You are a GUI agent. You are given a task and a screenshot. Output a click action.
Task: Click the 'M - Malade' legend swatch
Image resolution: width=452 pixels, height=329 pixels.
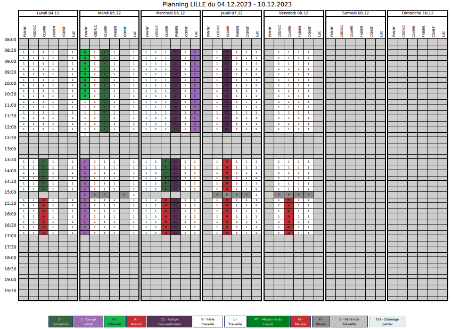(300, 321)
